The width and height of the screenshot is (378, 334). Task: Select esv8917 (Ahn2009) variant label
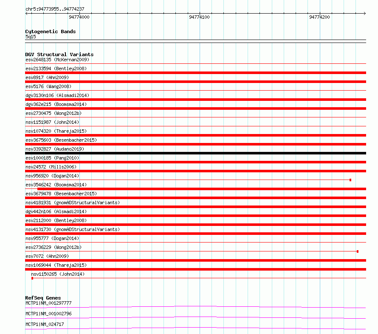coord(47,77)
